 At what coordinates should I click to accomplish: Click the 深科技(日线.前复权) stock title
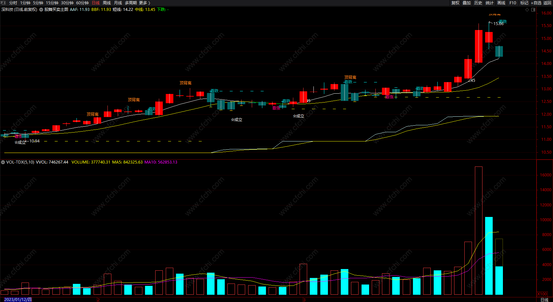pyautogui.click(x=19, y=10)
